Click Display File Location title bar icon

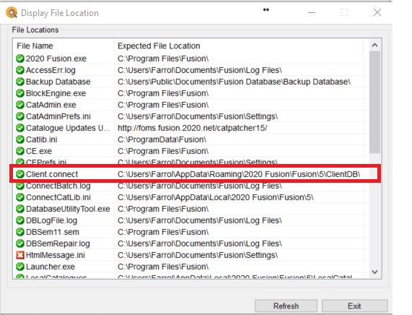12,12
